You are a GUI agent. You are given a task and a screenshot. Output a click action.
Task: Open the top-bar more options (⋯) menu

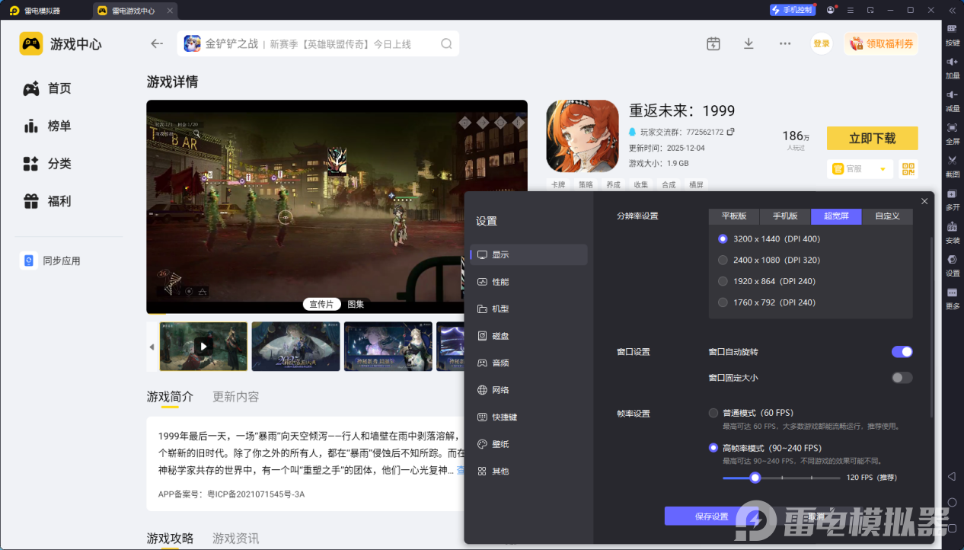784,43
